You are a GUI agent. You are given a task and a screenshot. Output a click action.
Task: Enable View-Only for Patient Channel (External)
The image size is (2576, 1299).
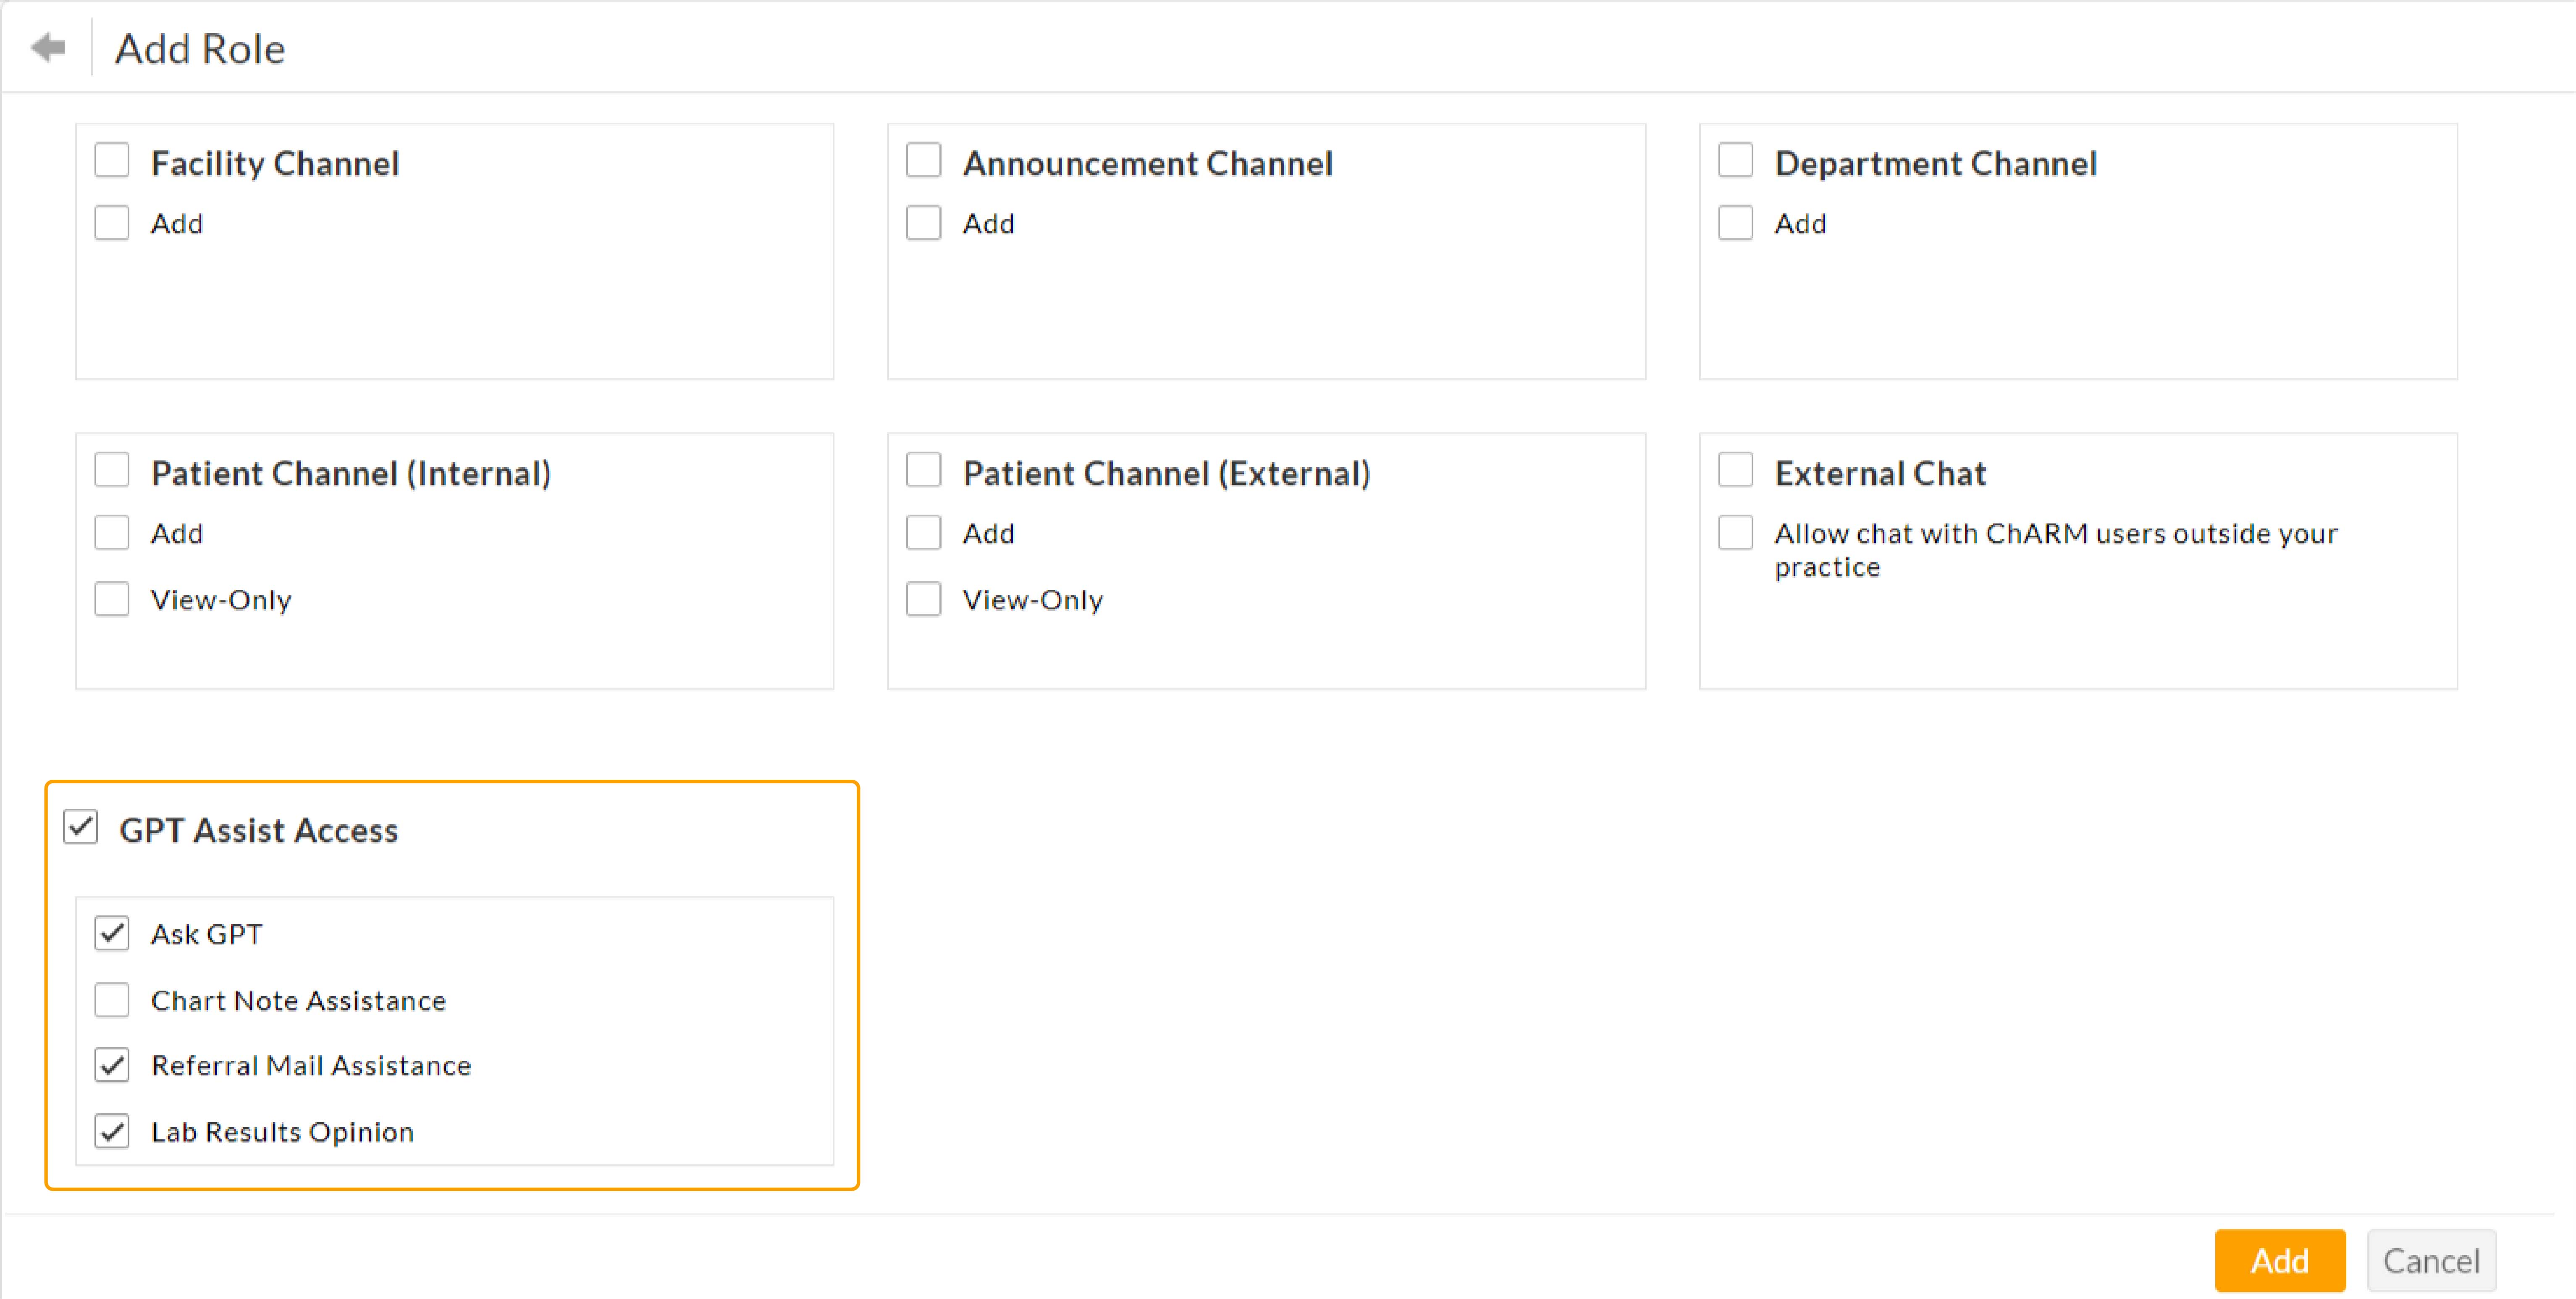923,599
